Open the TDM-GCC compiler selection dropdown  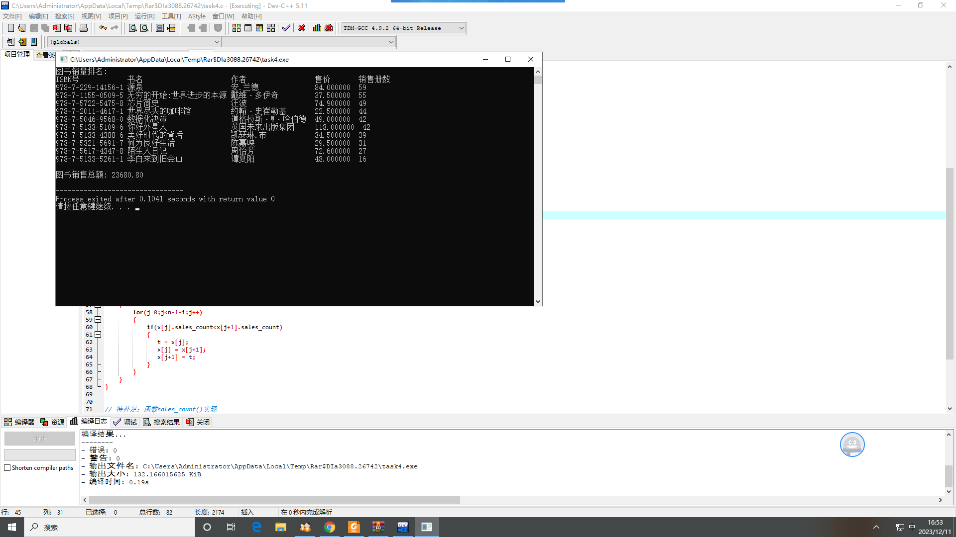pos(461,28)
